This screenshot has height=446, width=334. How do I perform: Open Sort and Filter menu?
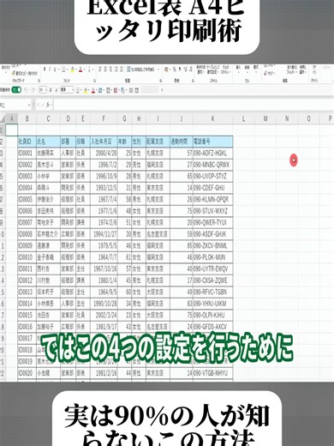tap(292, 69)
